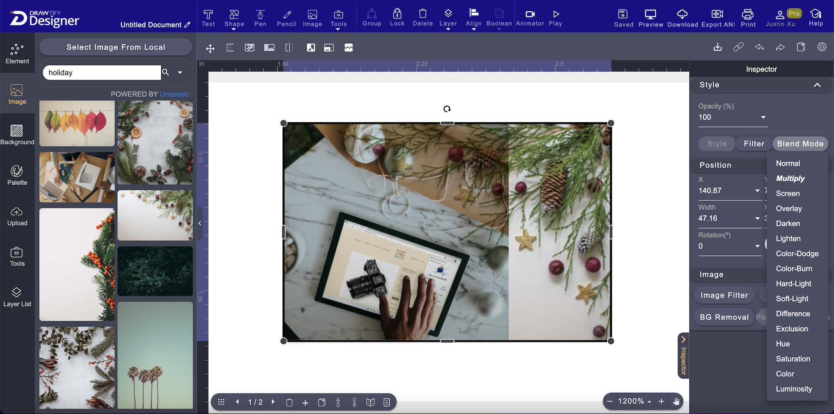Click the BG Removal button
Screen dimensions: 834x414
point(724,317)
